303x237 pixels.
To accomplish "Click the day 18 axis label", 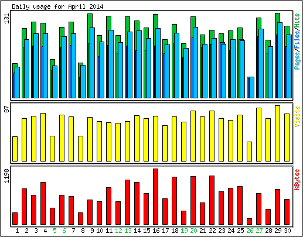I will [175, 231].
